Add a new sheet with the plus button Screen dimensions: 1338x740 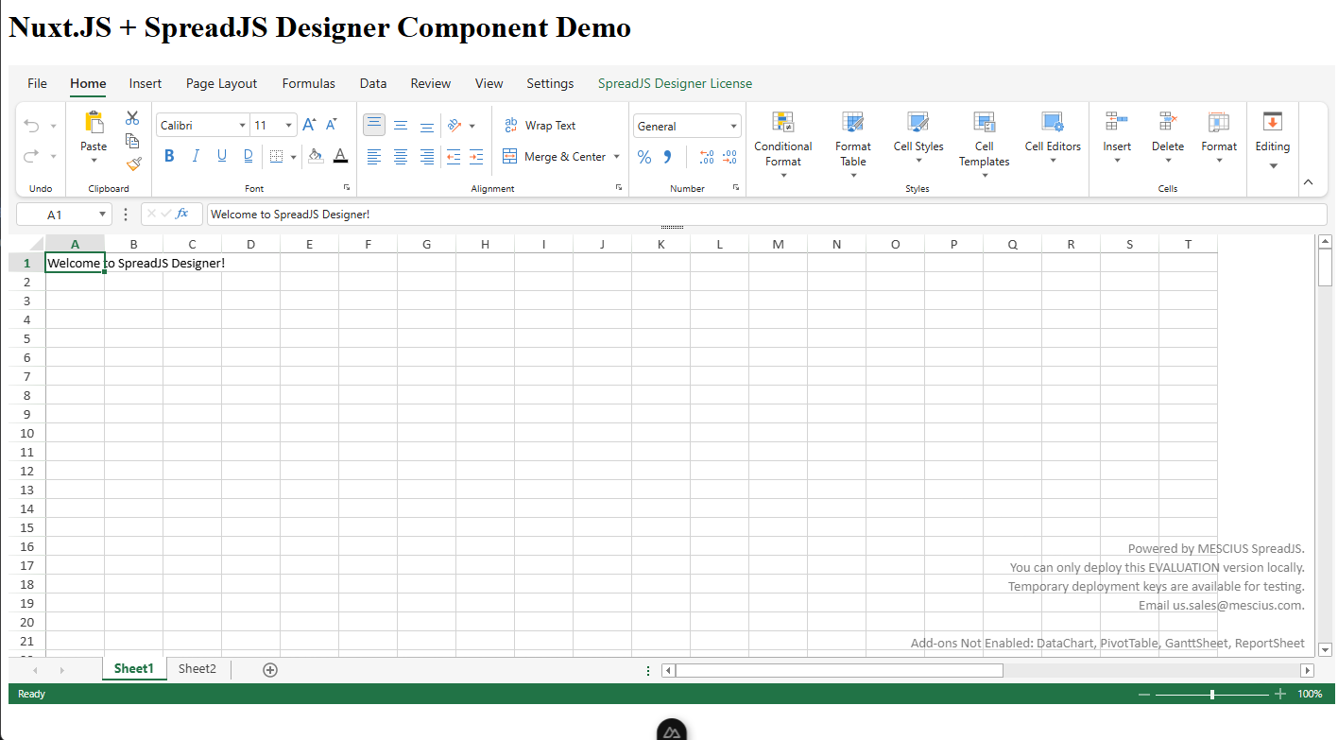(x=270, y=670)
